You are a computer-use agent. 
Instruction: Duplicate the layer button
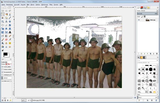click(150, 54)
